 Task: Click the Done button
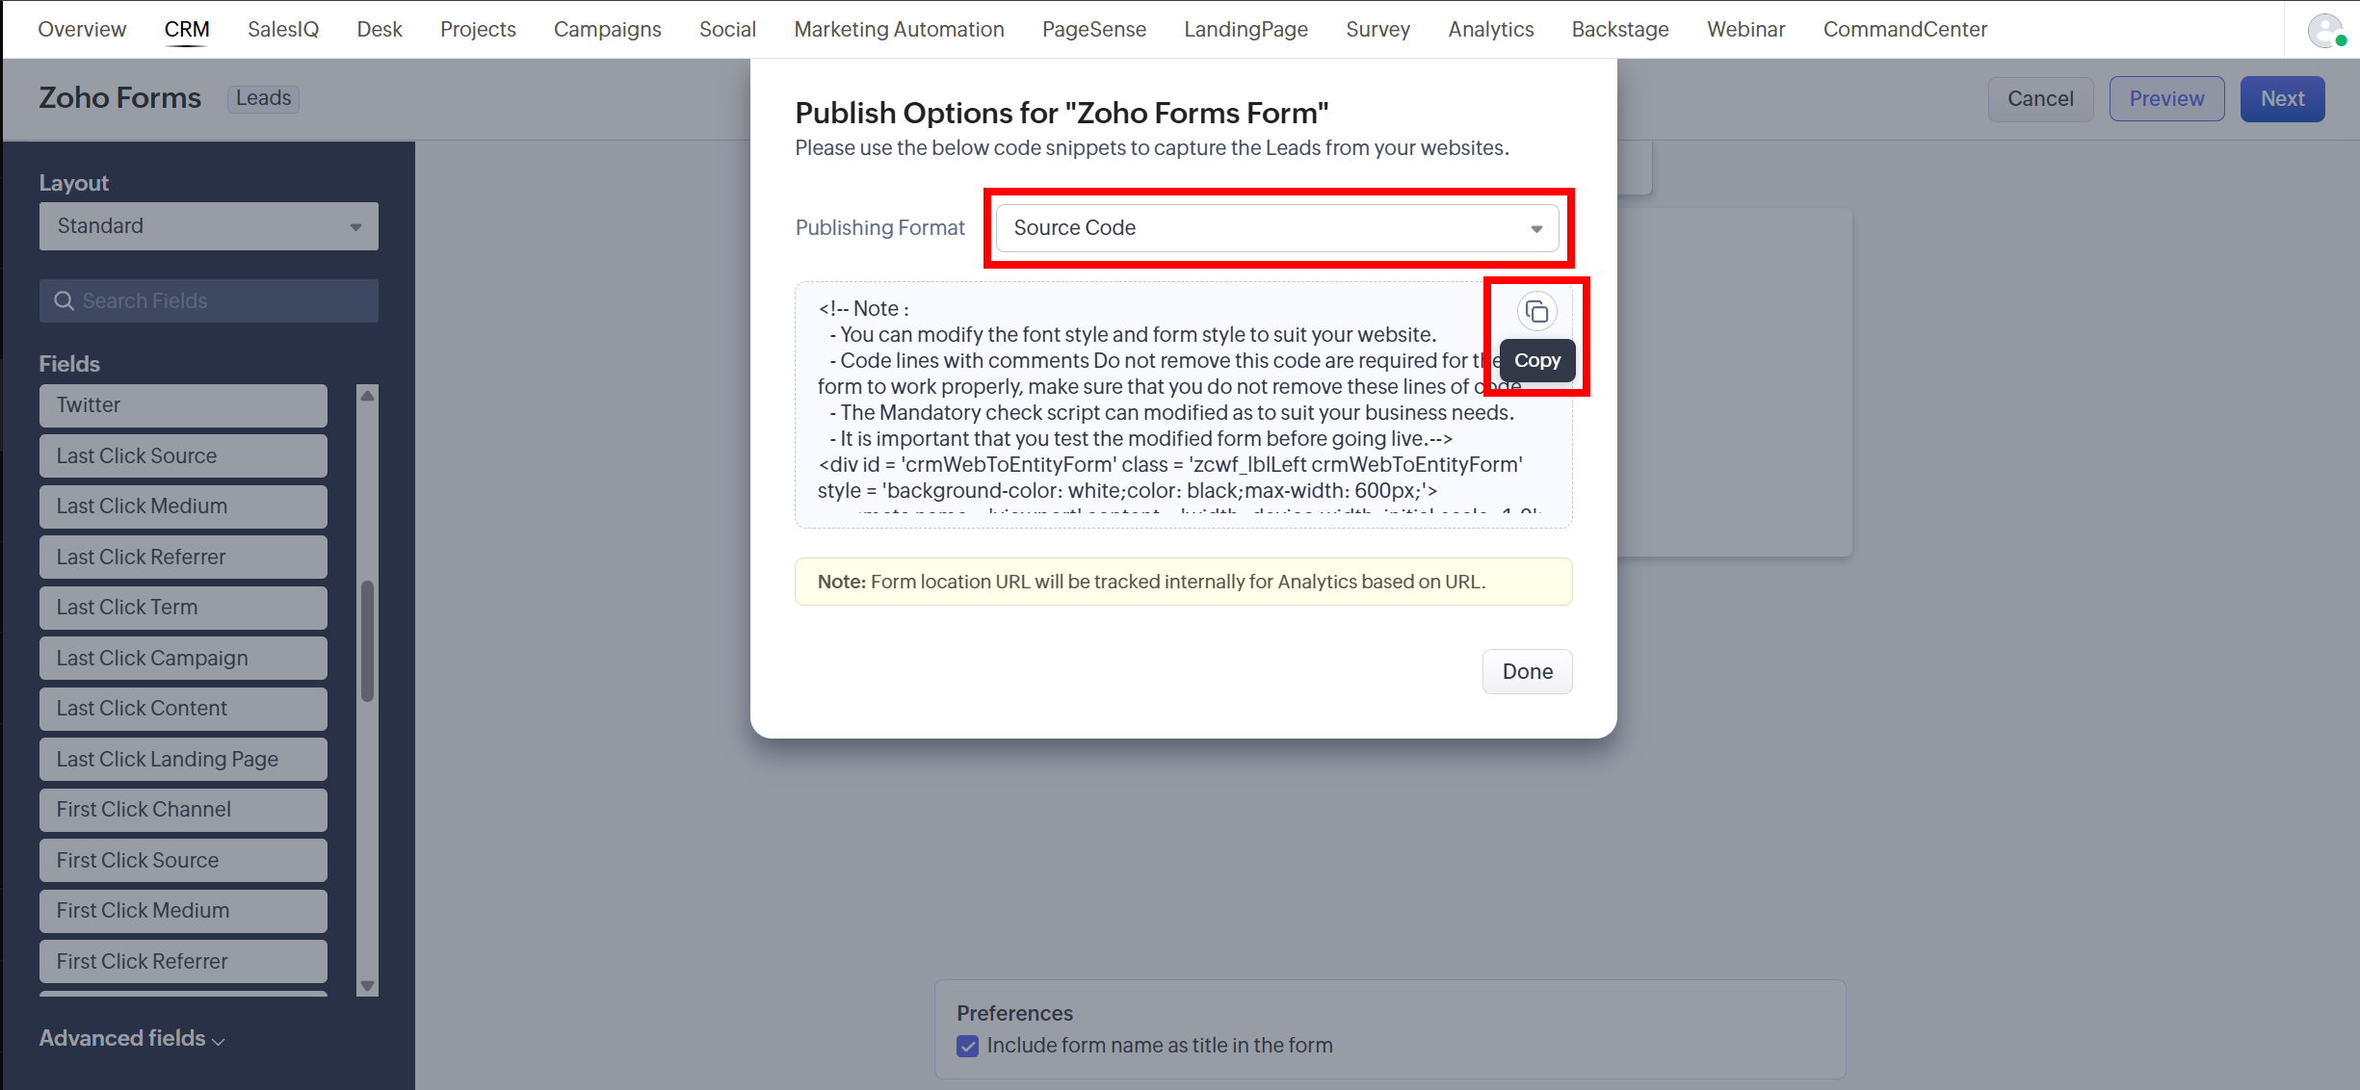tap(1528, 672)
